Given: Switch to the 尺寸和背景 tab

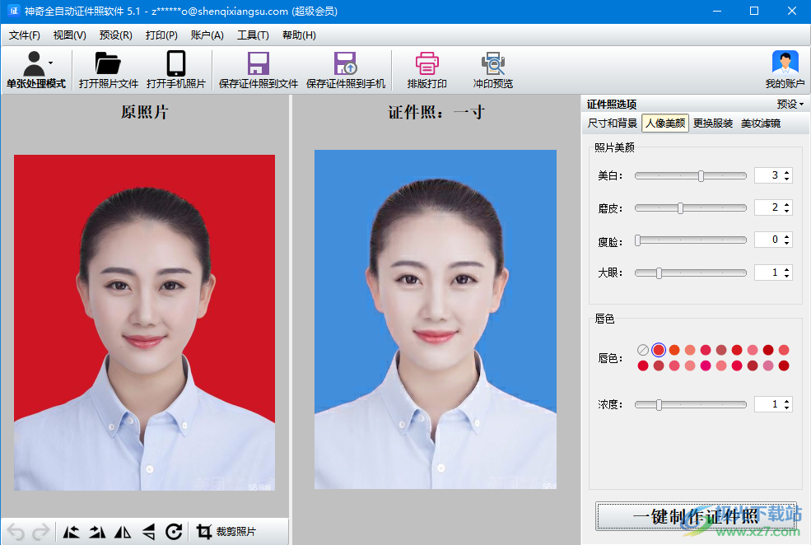Looking at the screenshot, I should point(612,123).
